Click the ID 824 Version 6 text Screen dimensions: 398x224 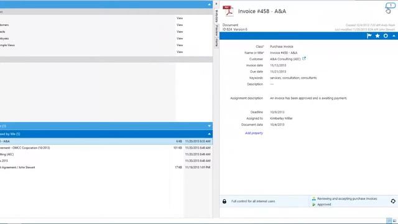click(x=235, y=29)
